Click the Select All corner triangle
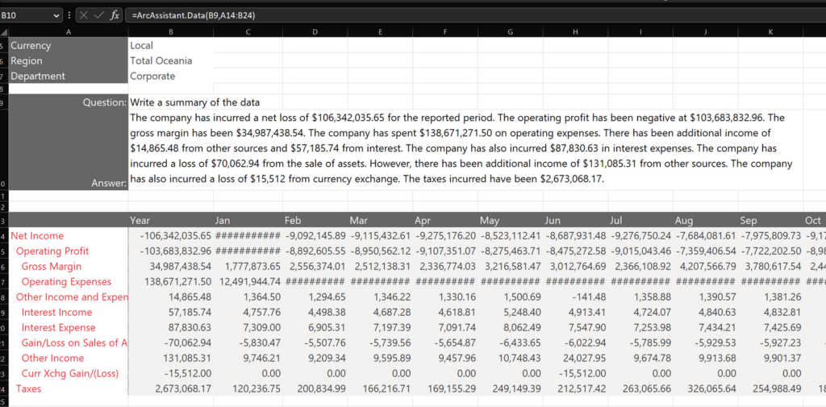Viewport: 826px width, 407px height. [4, 31]
